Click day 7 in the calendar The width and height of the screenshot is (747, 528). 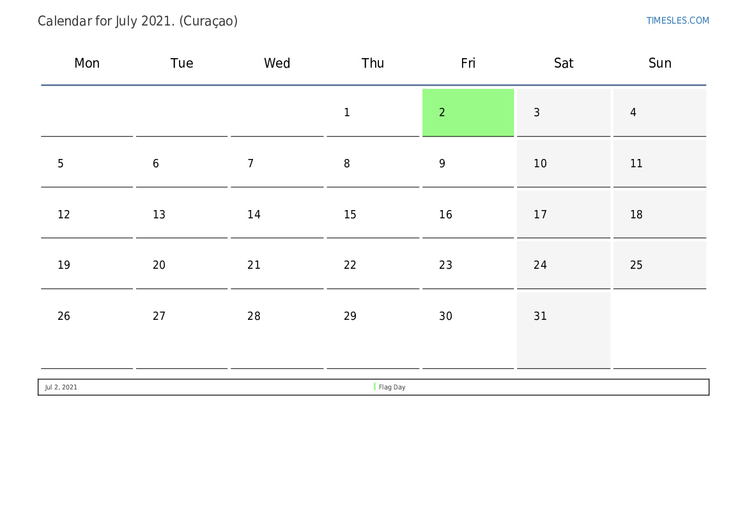(277, 163)
